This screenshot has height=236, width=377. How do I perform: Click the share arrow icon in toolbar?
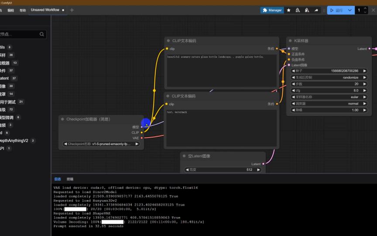pyautogui.click(x=316, y=10)
